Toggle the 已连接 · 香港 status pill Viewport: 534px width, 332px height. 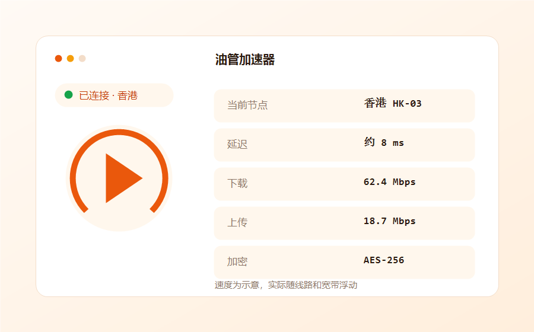click(x=114, y=95)
